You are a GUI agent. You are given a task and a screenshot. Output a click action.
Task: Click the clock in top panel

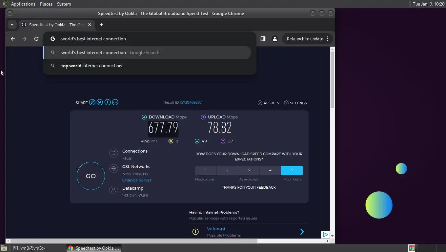coord(428,4)
